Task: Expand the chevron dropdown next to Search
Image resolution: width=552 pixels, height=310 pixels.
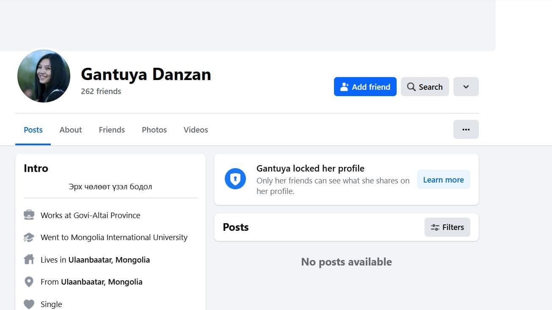Action: coord(466,87)
